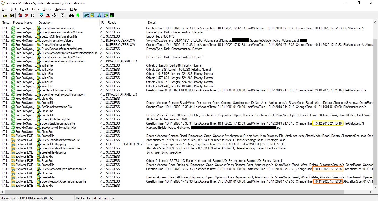The image size is (378, 201).
Task: Select the QueryAllInformationFile operation row
Action: [187, 45]
